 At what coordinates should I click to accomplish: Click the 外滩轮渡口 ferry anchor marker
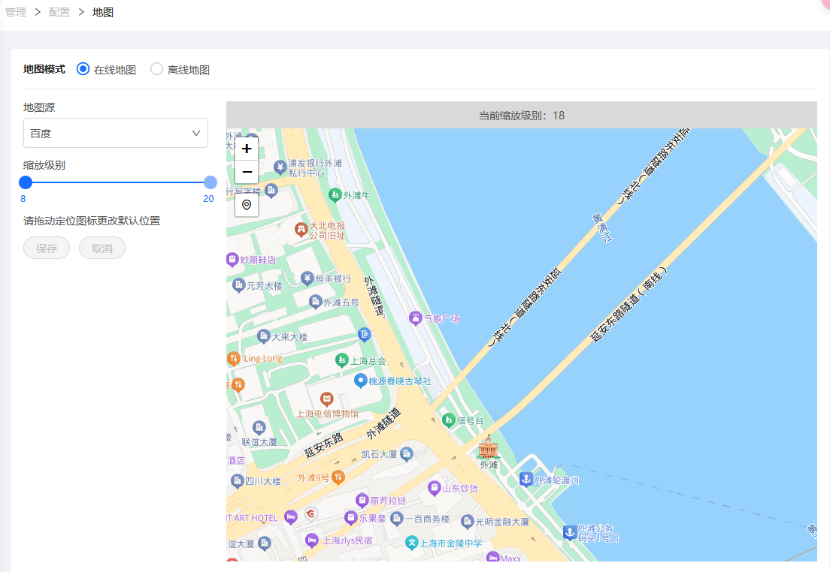[x=526, y=480]
